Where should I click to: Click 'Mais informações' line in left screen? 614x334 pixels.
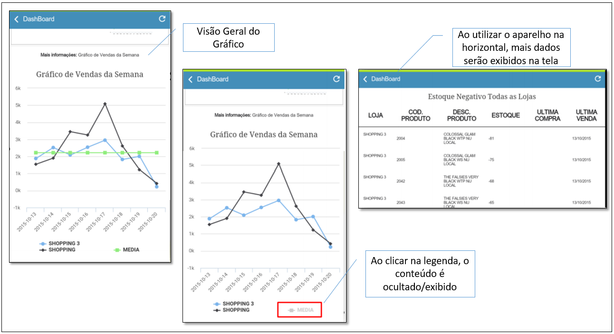[90, 55]
